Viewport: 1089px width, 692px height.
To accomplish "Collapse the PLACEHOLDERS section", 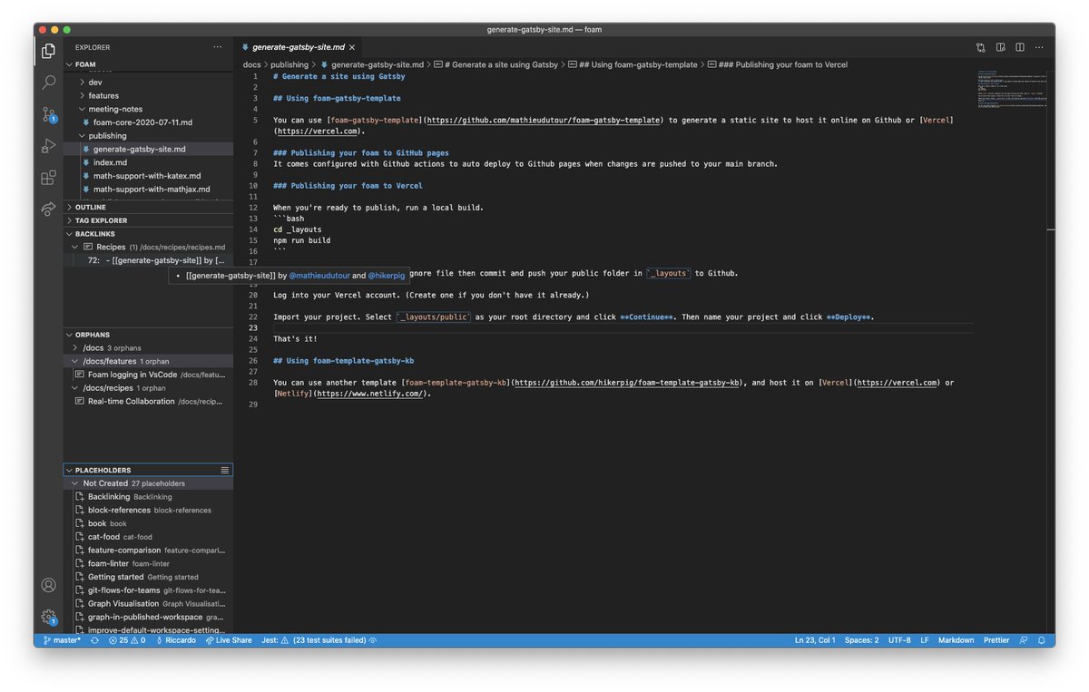I will [x=148, y=470].
